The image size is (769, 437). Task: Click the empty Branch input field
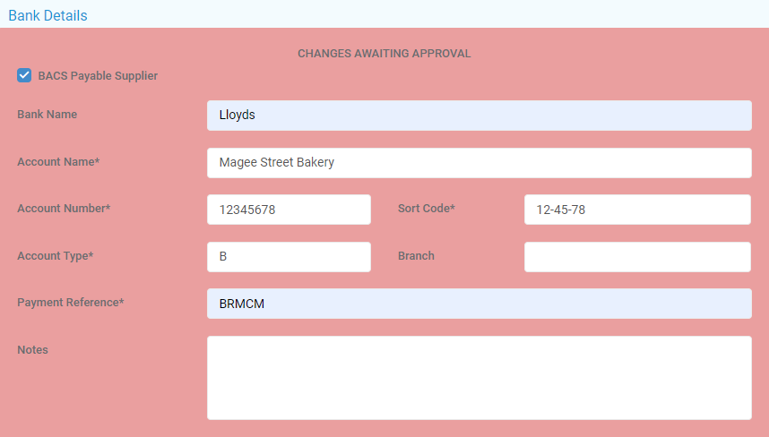click(637, 257)
